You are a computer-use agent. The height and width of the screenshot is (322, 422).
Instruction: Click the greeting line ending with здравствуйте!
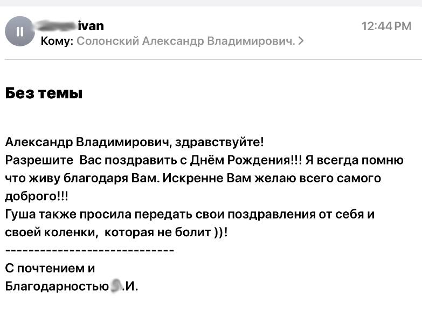(135, 142)
